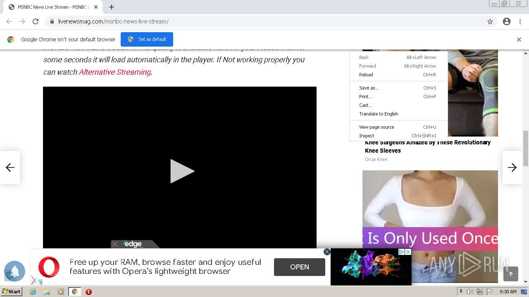This screenshot has width=529, height=297.
Task: Open a new tab with plus
Action: point(112,7)
